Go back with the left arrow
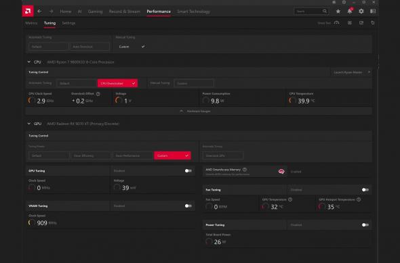 tap(39, 11)
